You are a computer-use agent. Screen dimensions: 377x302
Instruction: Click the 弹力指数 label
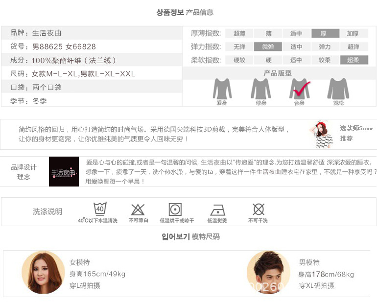(x=206, y=46)
